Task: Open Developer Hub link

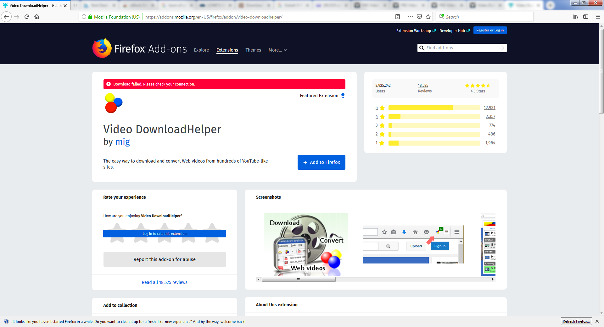Action: [455, 30]
